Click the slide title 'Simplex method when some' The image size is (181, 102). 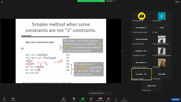(x=61, y=24)
